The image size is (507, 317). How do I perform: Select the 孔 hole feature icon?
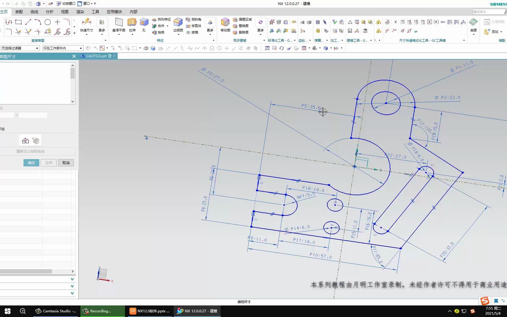tap(144, 23)
